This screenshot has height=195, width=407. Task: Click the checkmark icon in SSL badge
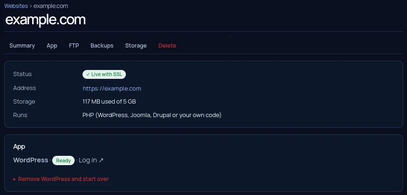coord(88,74)
